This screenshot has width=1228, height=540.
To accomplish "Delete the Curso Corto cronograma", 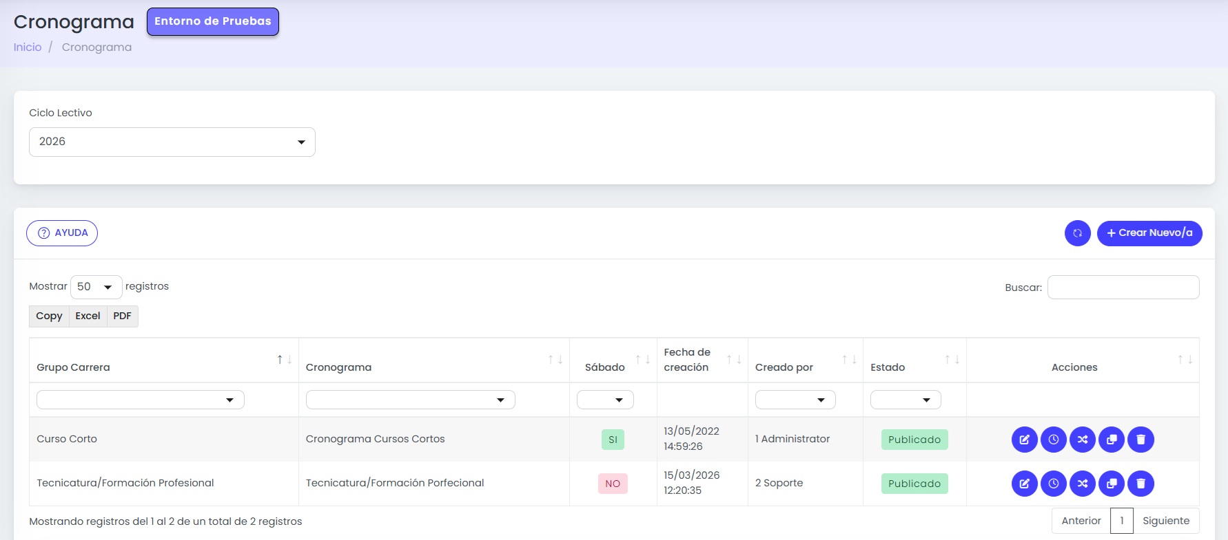I will [x=1140, y=440].
